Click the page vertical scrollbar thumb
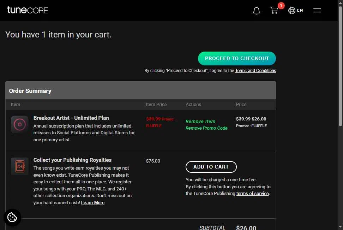The width and height of the screenshot is (343, 230). coord(340,66)
